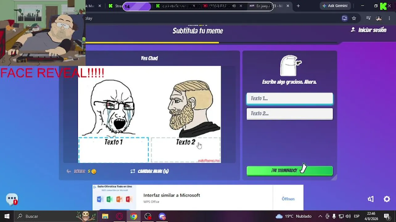
Task: Click the 'Escribe algo gracioso. Ahora.' prompt text
Action: coord(289,82)
